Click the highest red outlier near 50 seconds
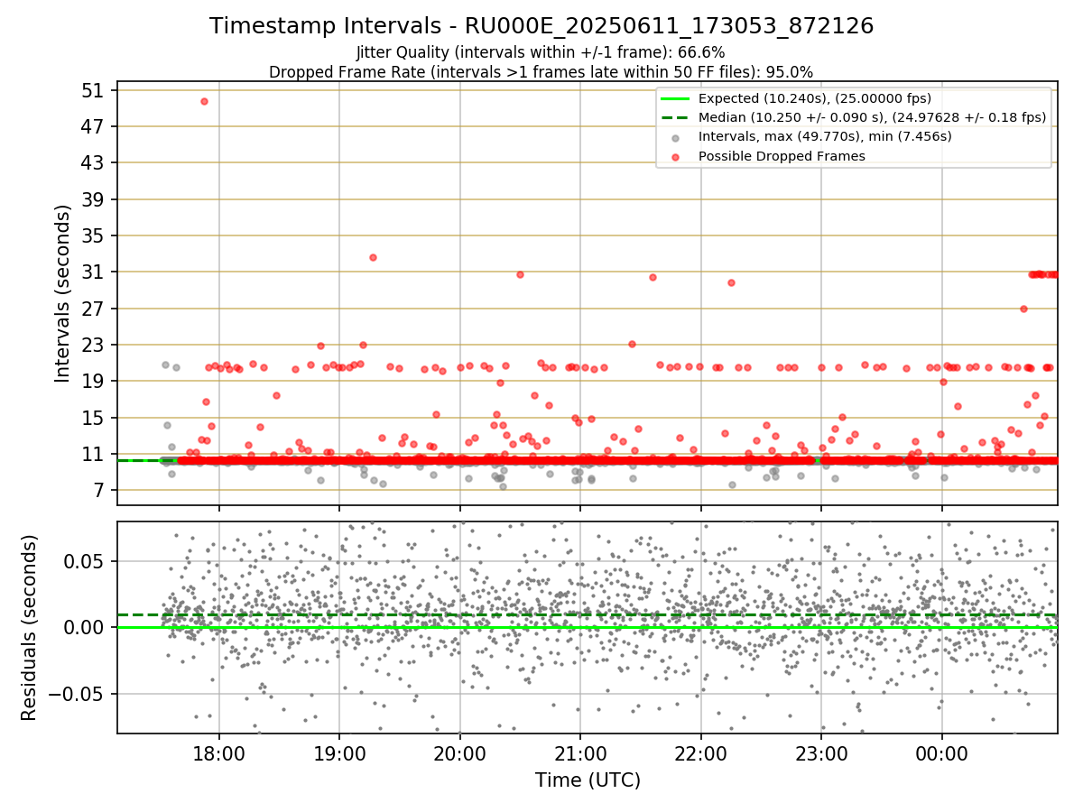Image resolution: width=1083 pixels, height=812 pixels. 204,101
